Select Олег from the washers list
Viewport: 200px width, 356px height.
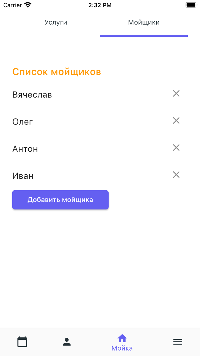point(22,121)
